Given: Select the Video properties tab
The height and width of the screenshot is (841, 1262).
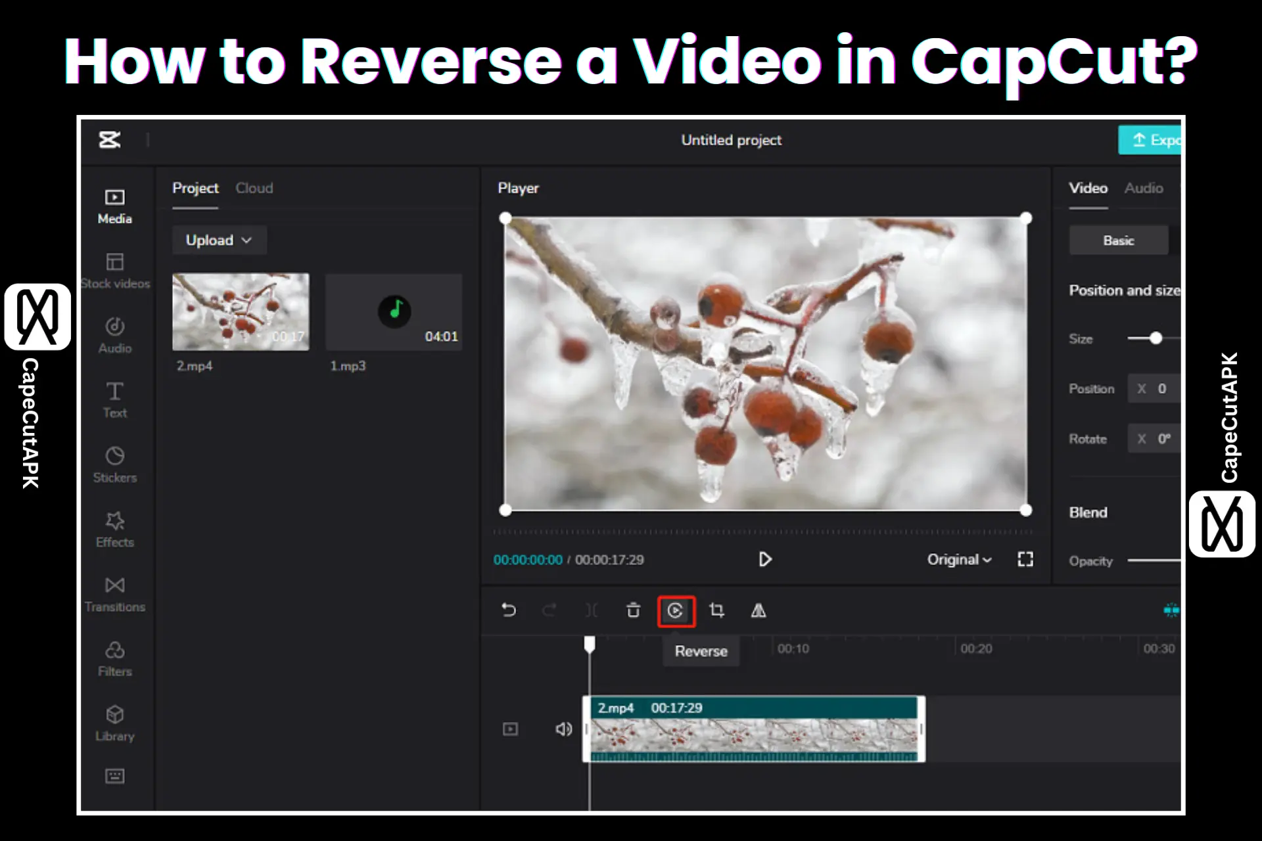Looking at the screenshot, I should click(x=1088, y=188).
